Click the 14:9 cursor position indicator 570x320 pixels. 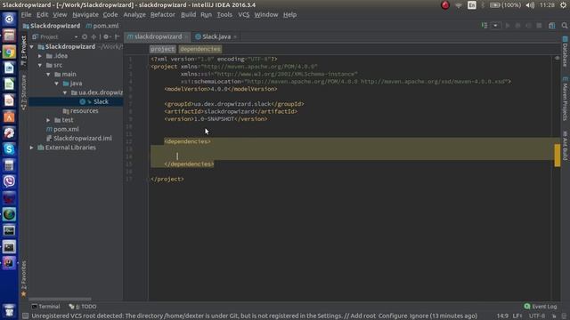coord(502,316)
